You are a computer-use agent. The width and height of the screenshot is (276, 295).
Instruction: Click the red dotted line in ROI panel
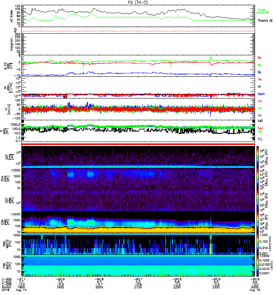[x=138, y=31]
